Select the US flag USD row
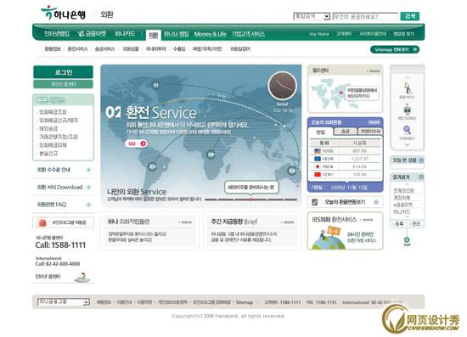The width and height of the screenshot is (467, 337). (346, 151)
